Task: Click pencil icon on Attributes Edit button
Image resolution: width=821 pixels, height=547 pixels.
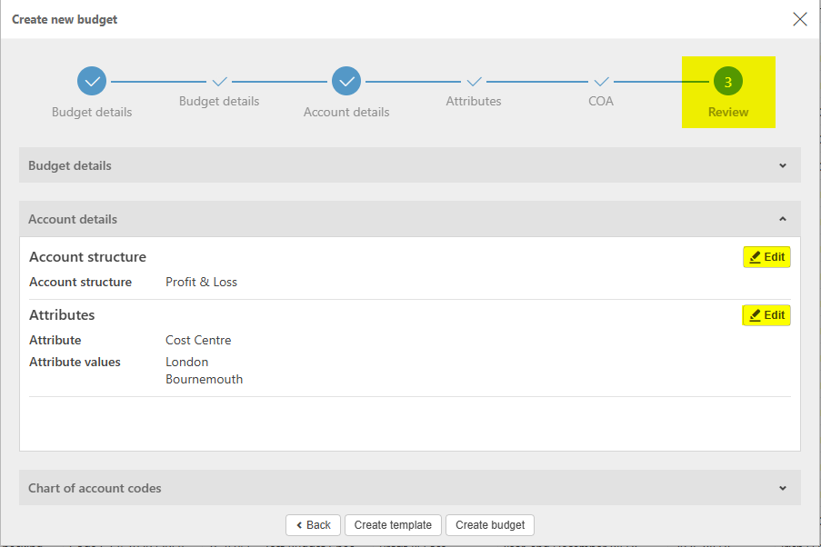Action: [755, 315]
